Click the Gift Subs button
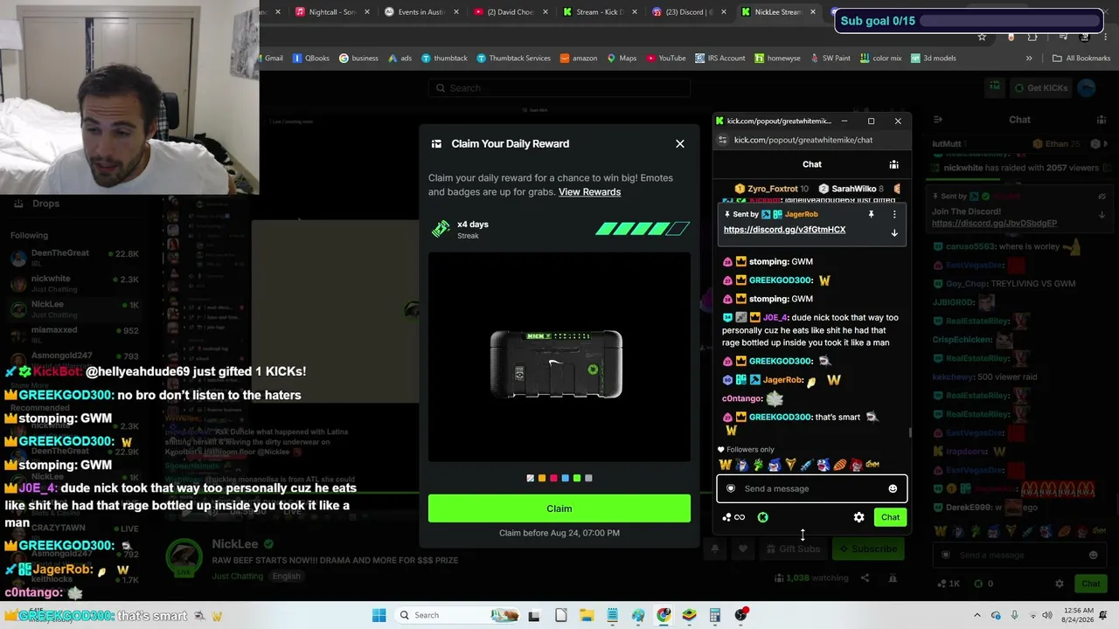Viewport: 1119px width, 629px height. click(x=792, y=550)
